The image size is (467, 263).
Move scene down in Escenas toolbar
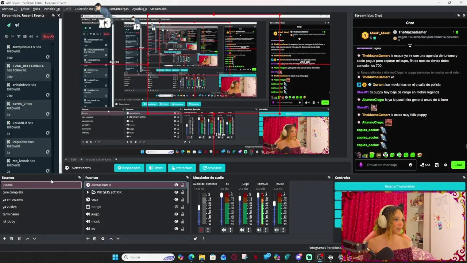click(34, 239)
